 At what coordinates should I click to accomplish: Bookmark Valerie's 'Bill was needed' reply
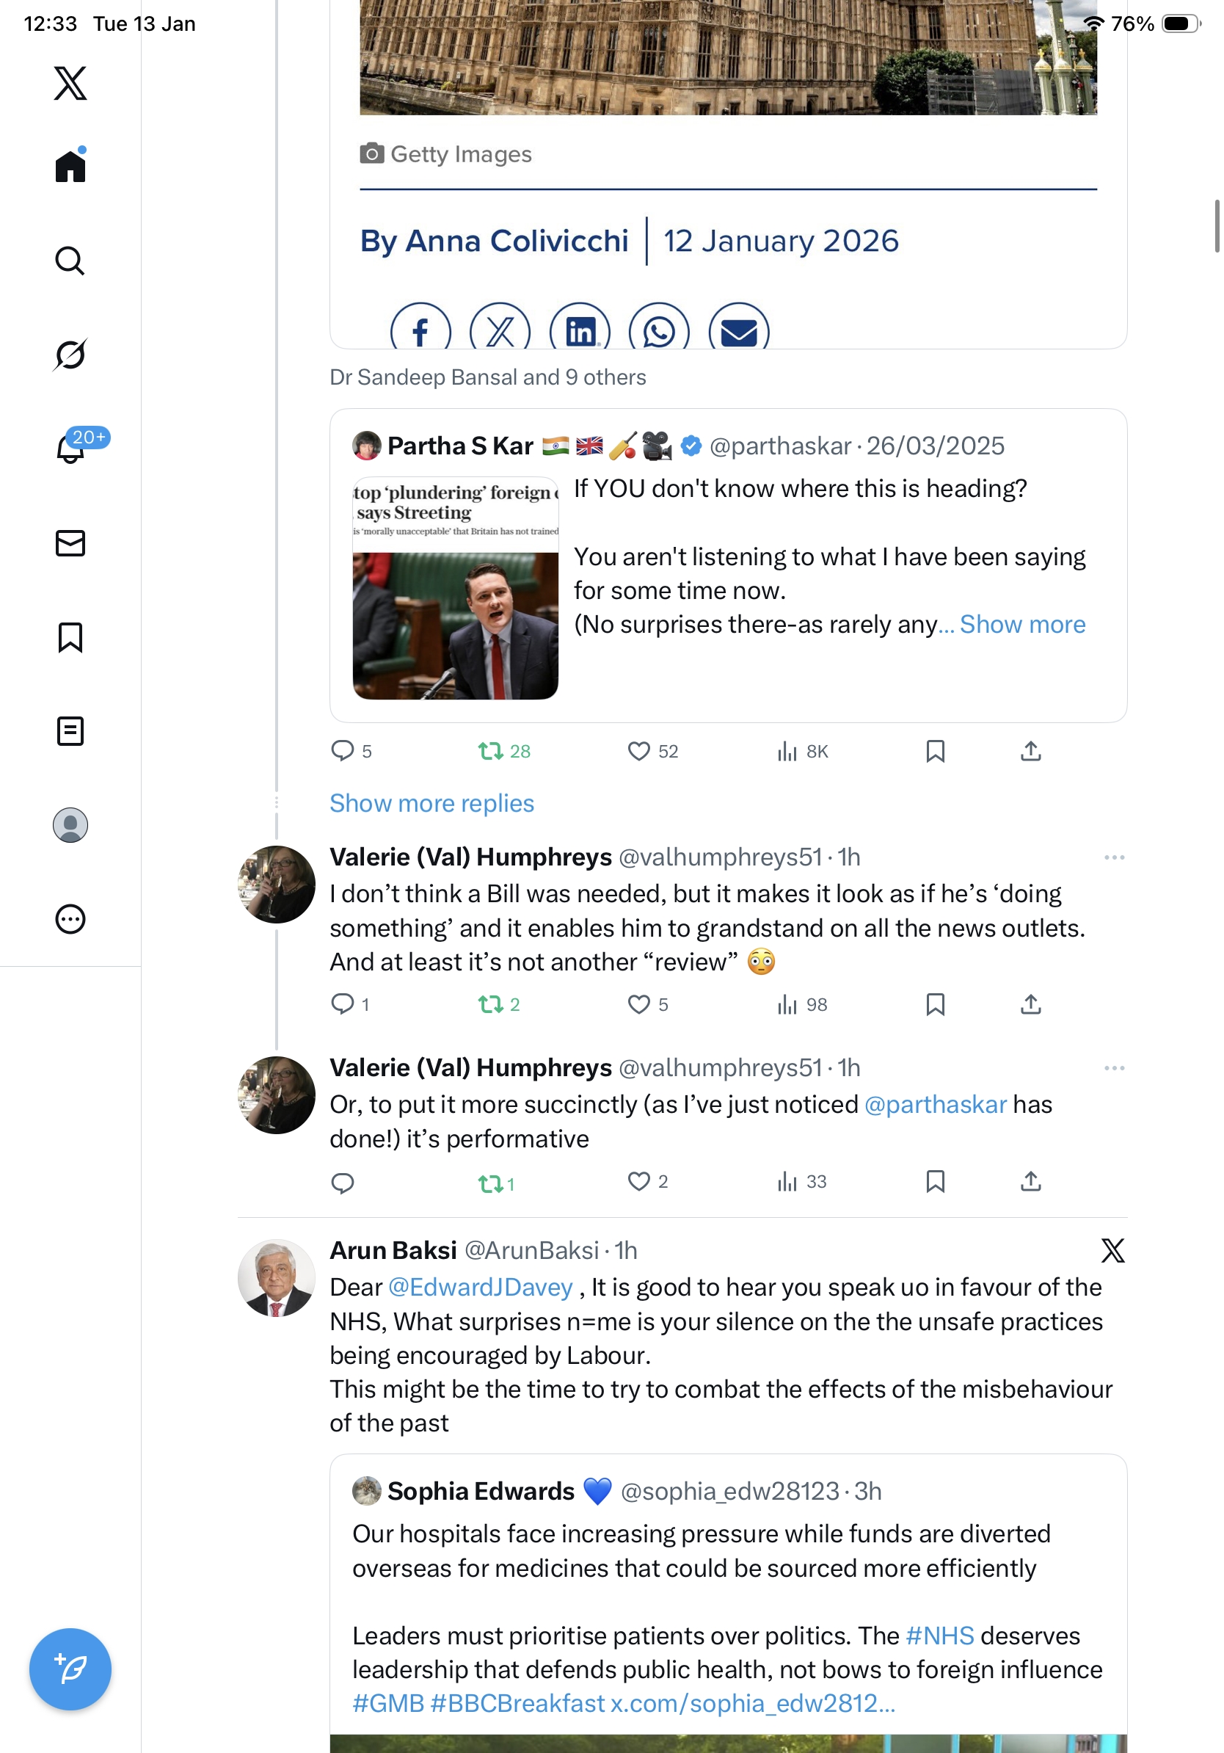tap(935, 1004)
